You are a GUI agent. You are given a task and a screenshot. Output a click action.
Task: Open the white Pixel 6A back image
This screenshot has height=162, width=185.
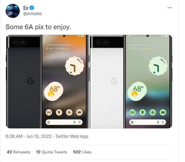[x=107, y=81]
